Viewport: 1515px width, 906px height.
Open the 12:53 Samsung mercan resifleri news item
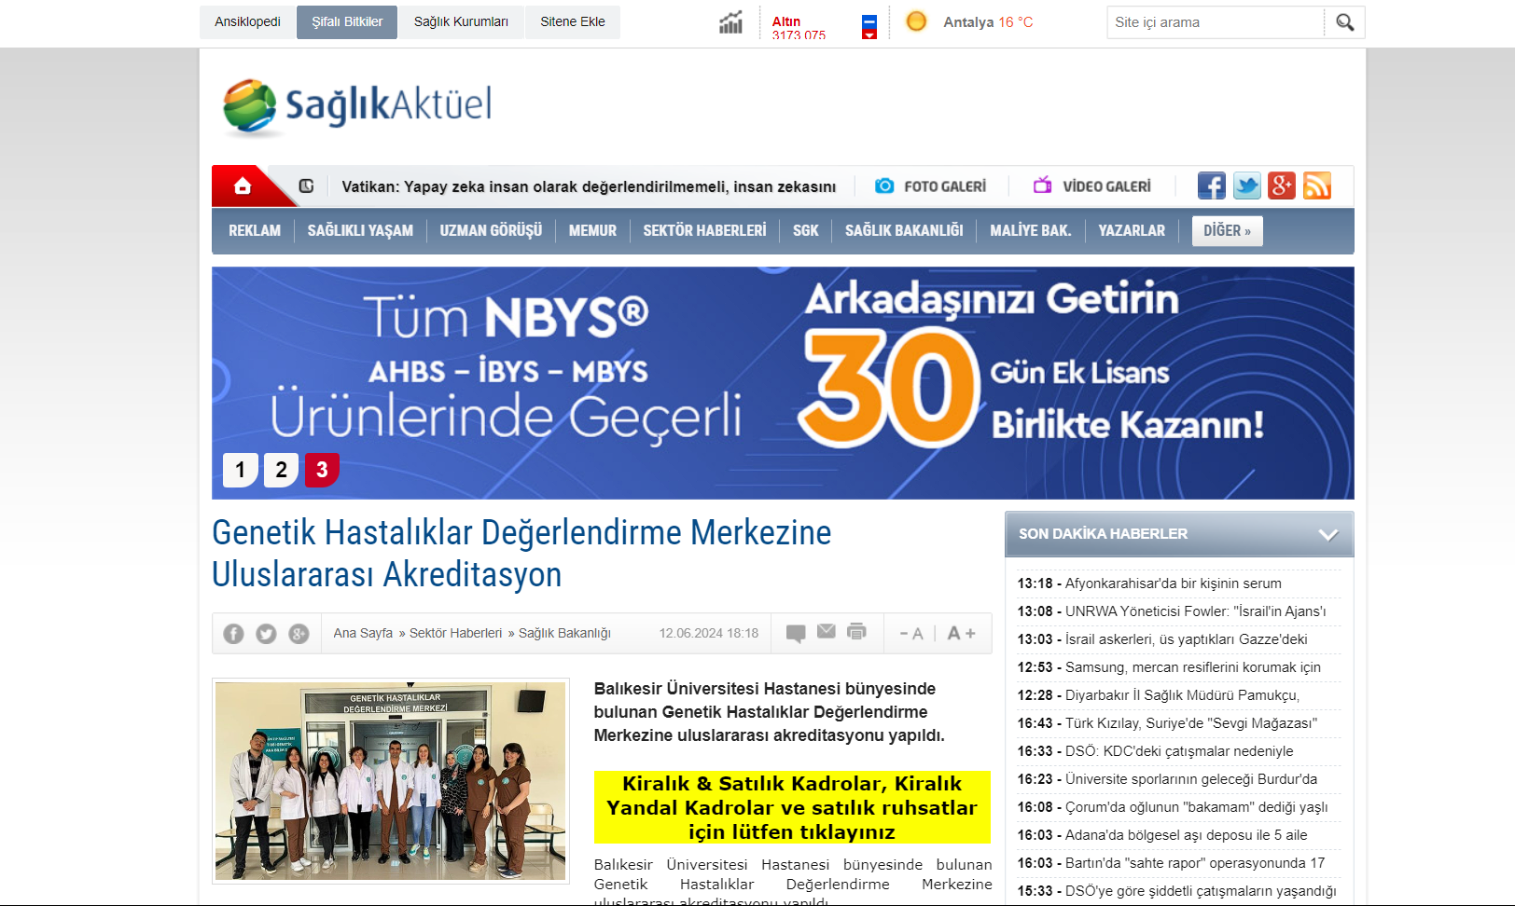pyautogui.click(x=1169, y=667)
